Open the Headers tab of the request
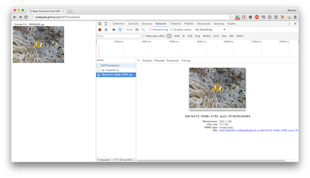 pos(147,60)
